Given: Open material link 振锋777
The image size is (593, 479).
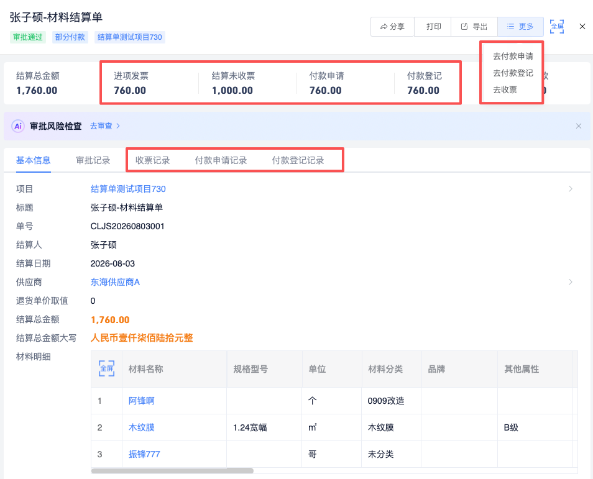Looking at the screenshot, I should (x=144, y=454).
